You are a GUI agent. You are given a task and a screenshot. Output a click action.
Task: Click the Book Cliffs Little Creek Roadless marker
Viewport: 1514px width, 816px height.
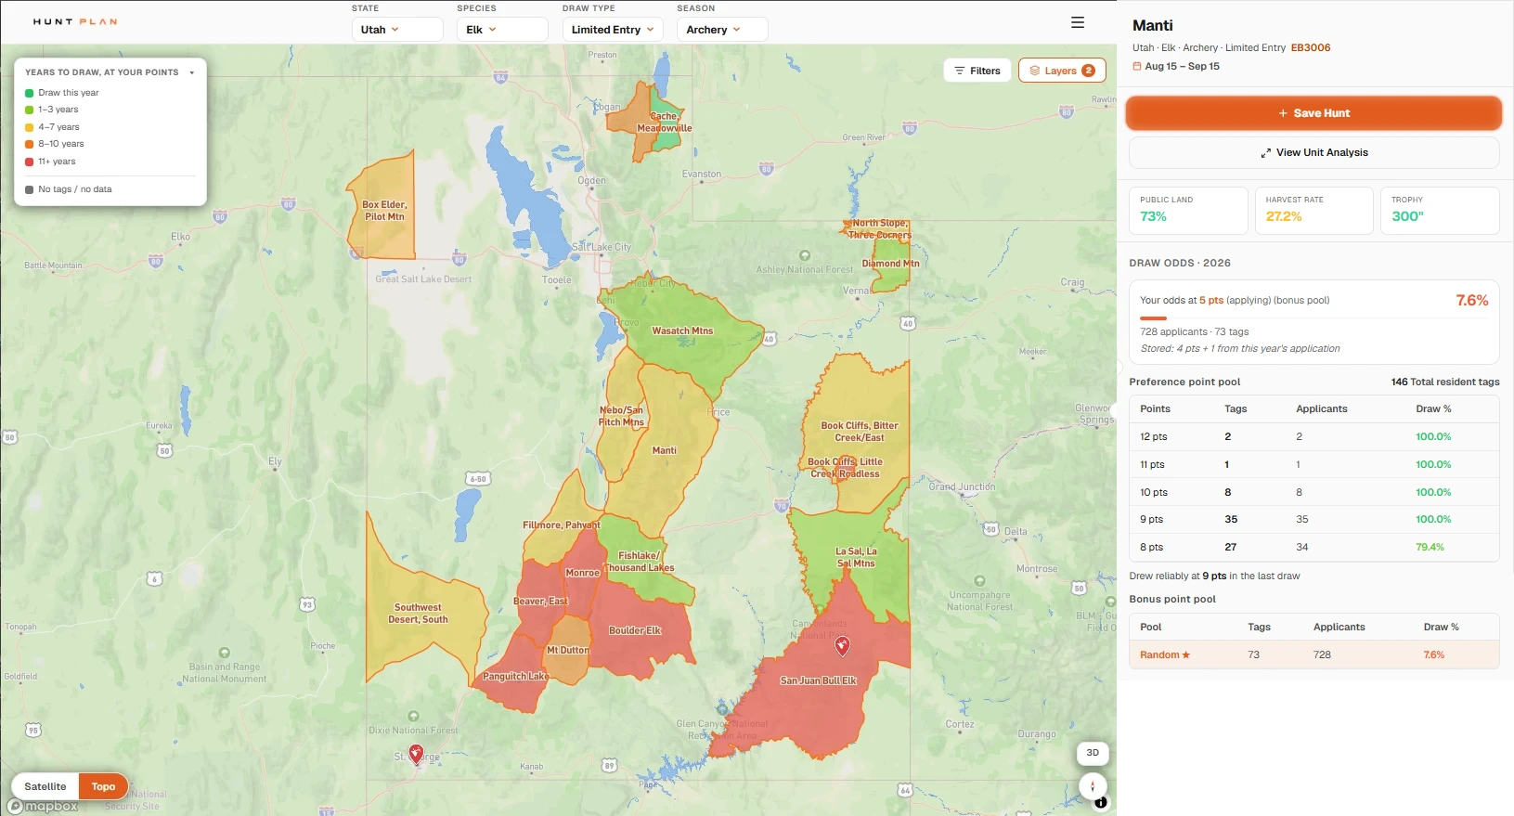tap(846, 467)
